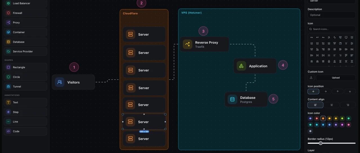Image resolution: width=360 pixels, height=153 pixels.
Task: Focus the Search icons field
Action: (x=332, y=29)
